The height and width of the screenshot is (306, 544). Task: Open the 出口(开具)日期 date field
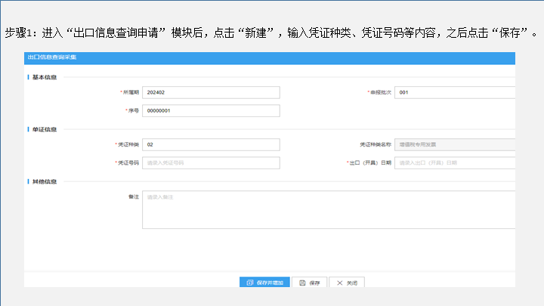(455, 162)
